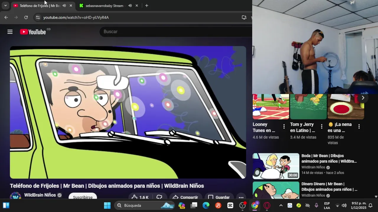
Task: Click the microphone tray icon
Action: pos(316,206)
